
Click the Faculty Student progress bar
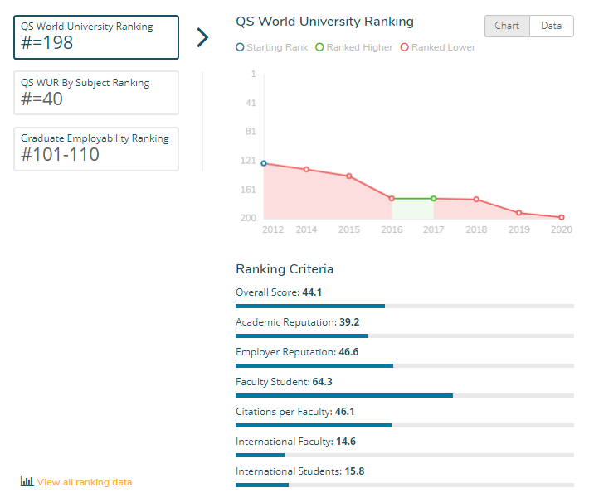click(x=405, y=395)
